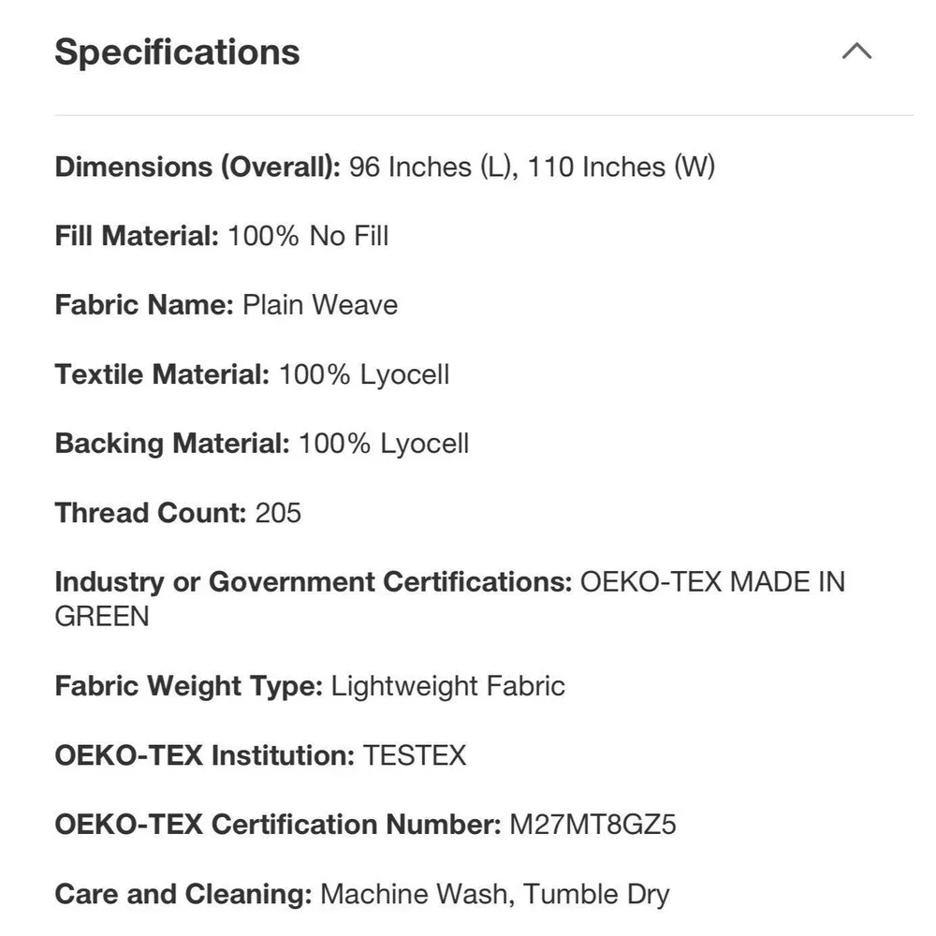
Task: Select the Backing Material label
Action: (x=172, y=444)
